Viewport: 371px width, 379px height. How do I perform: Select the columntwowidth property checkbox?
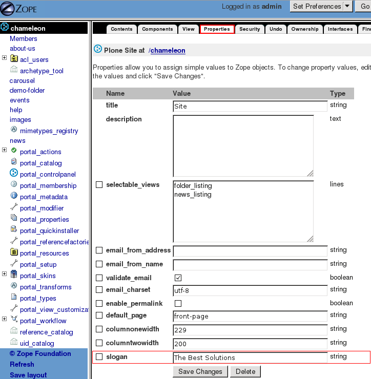(99, 343)
